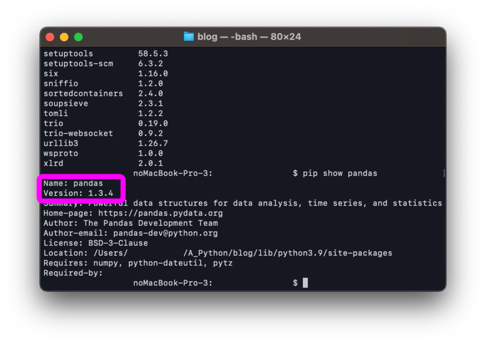The height and width of the screenshot is (344, 486).
Task: Click the red close traffic light button
Action: pos(49,37)
